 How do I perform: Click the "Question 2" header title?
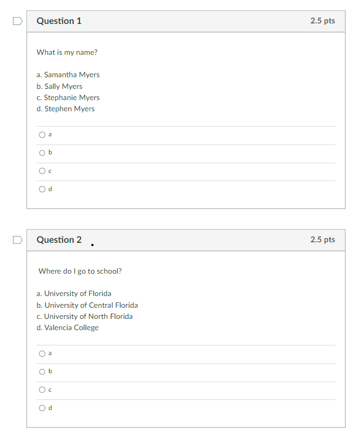click(x=59, y=240)
